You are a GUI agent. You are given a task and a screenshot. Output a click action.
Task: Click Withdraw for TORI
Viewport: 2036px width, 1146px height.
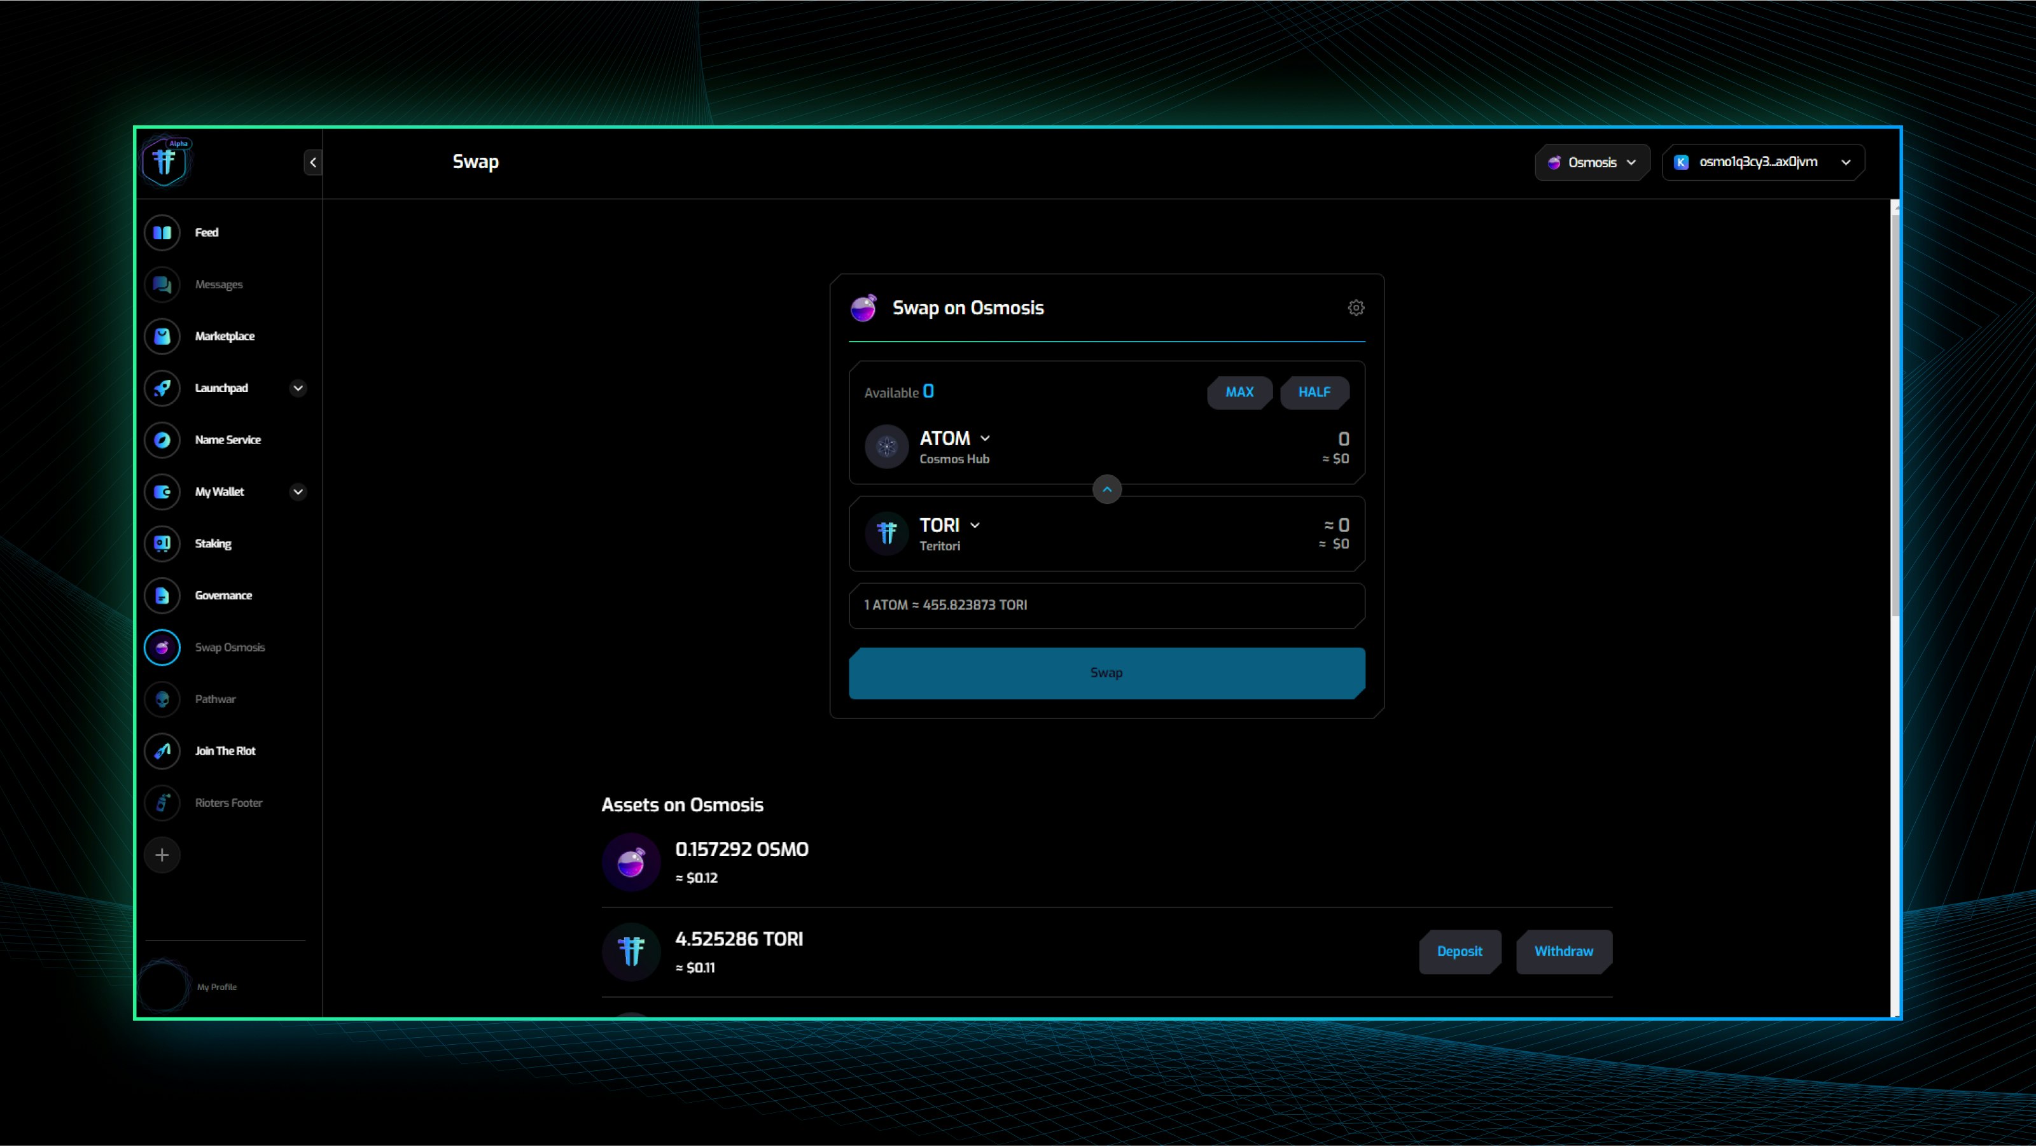[x=1563, y=951]
